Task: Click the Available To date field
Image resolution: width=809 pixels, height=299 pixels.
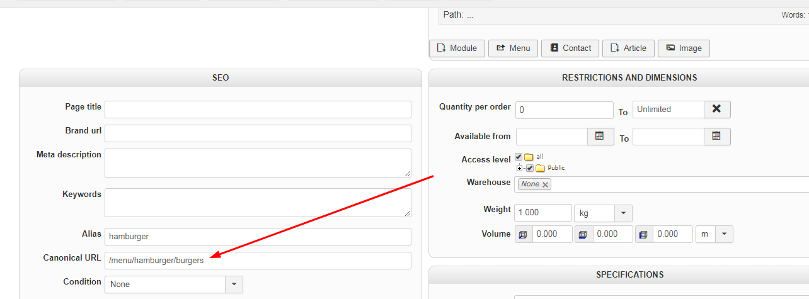Action: [x=668, y=137]
